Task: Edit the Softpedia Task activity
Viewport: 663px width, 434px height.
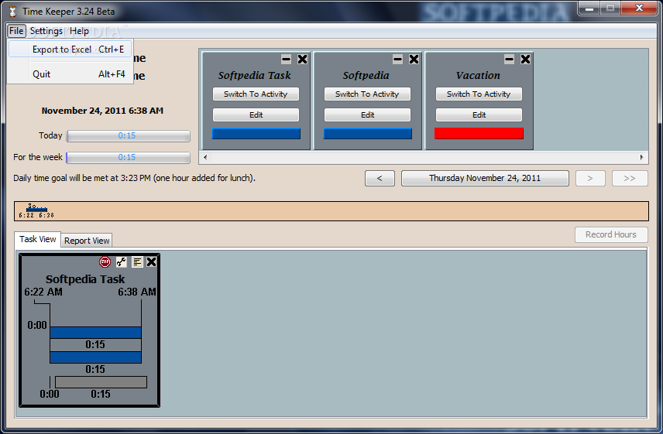Action: 256,114
